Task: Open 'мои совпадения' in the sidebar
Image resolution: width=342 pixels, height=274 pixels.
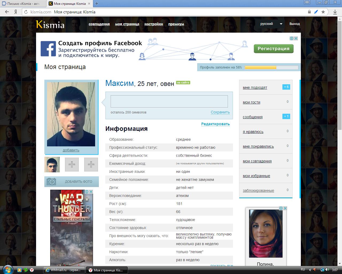Action: point(257,161)
